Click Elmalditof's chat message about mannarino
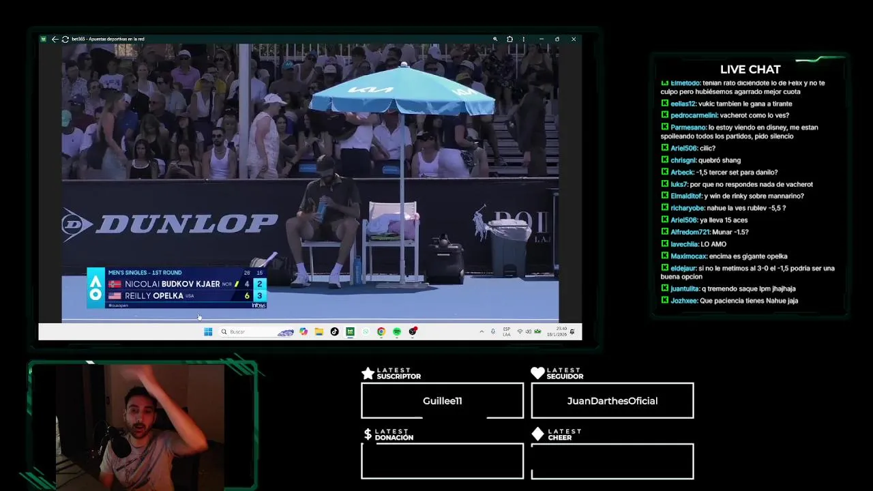873x491 pixels. 733,196
